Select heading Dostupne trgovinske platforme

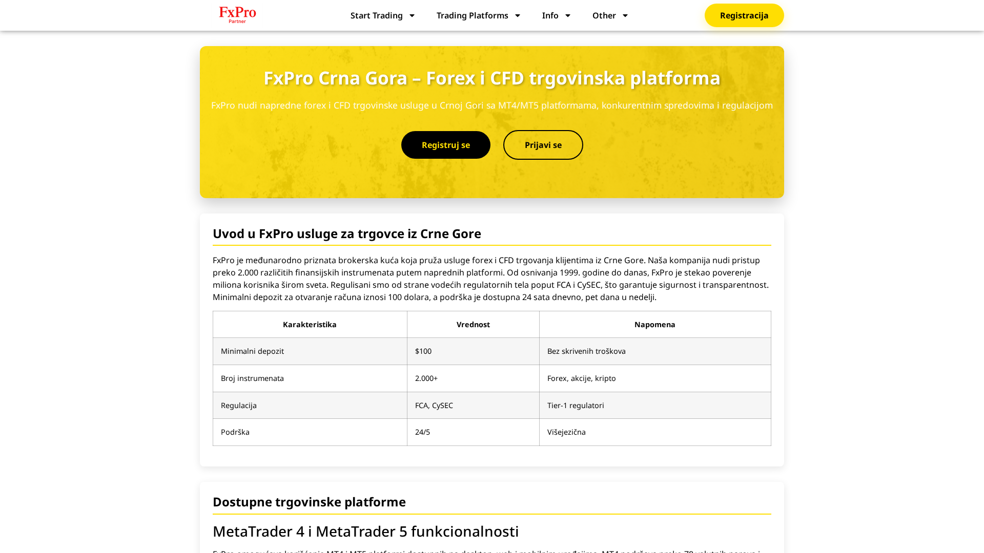coord(309,502)
